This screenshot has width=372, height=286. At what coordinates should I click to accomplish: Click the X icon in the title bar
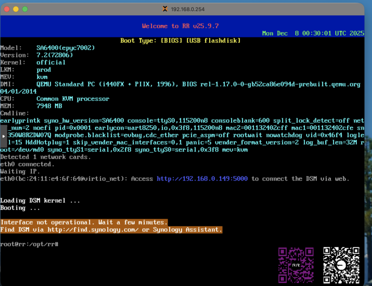165,9
